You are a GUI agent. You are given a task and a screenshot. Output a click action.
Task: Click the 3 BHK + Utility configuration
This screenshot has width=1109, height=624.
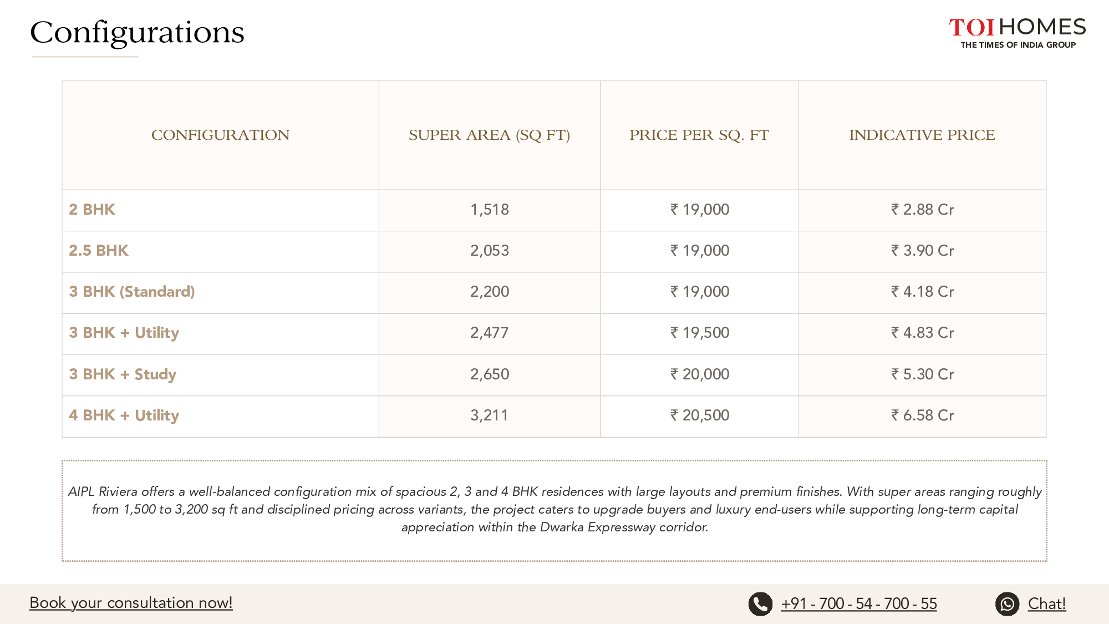[x=124, y=333]
